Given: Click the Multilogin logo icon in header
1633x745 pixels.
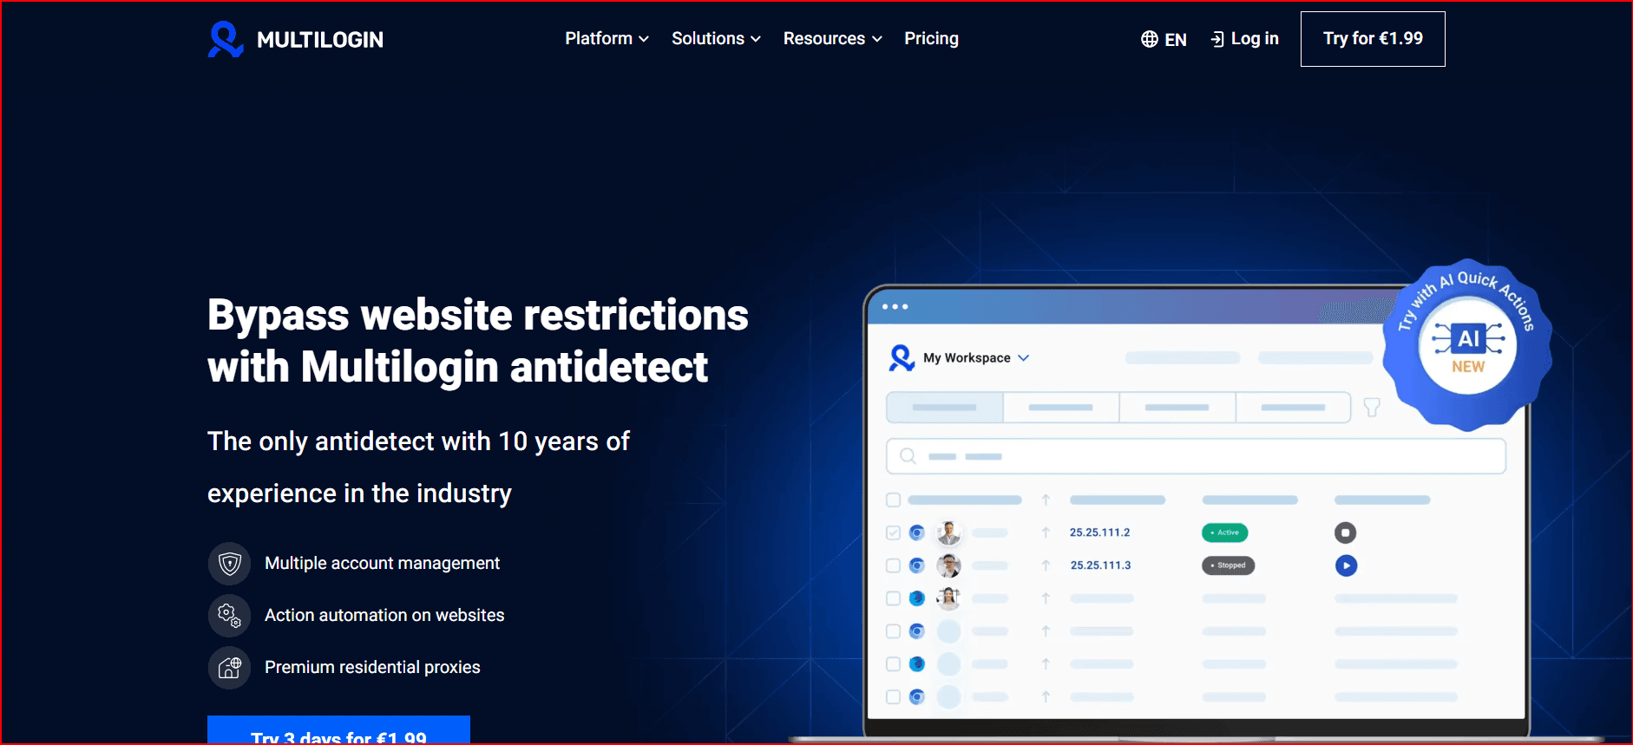Looking at the screenshot, I should (x=226, y=39).
